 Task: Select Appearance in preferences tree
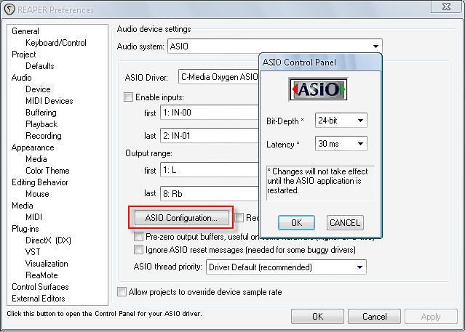[x=33, y=147]
